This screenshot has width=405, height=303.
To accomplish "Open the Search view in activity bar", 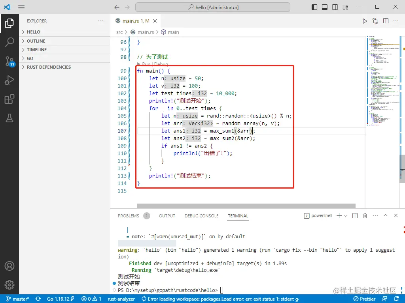I will (9, 42).
